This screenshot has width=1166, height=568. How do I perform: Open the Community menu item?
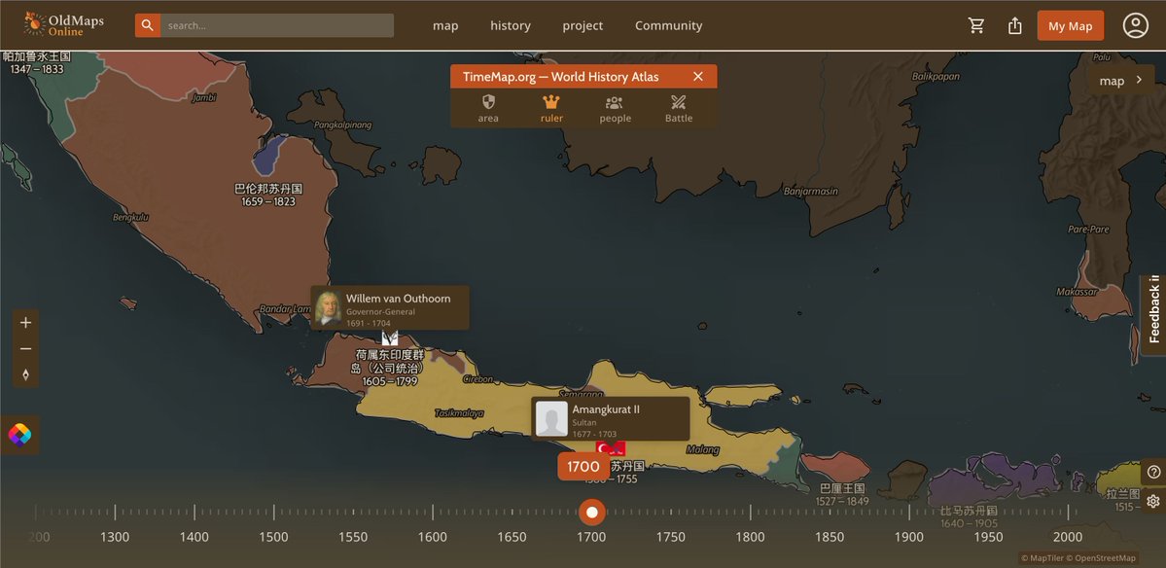coord(668,26)
